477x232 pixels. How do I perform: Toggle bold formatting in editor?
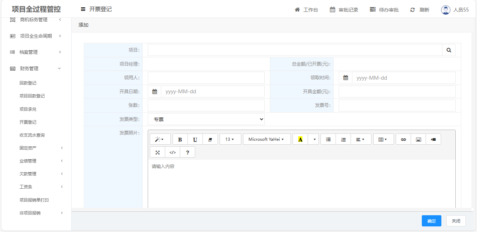(180, 139)
